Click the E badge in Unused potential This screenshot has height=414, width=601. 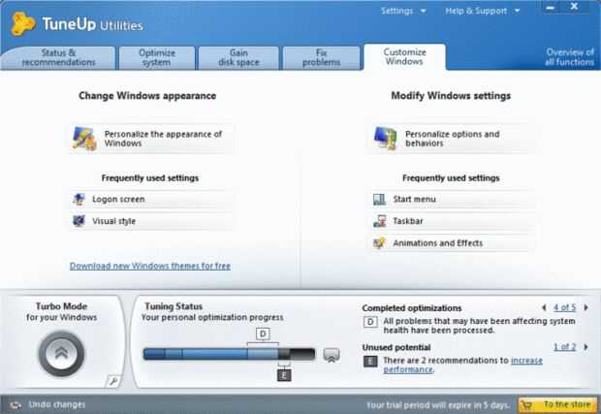click(370, 362)
